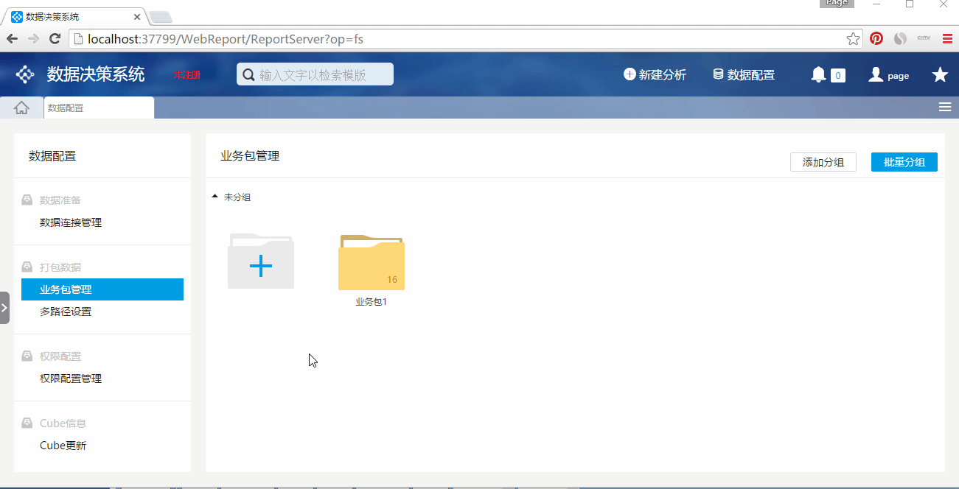Image resolution: width=959 pixels, height=489 pixels.
Task: Click the 添加分组 button
Action: coord(823,162)
